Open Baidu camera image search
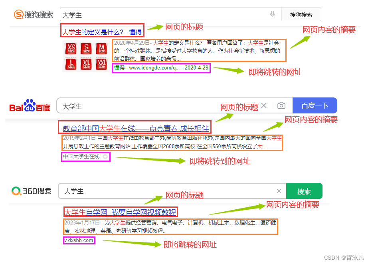Viewport: 370px width, 264px height. tap(281, 105)
